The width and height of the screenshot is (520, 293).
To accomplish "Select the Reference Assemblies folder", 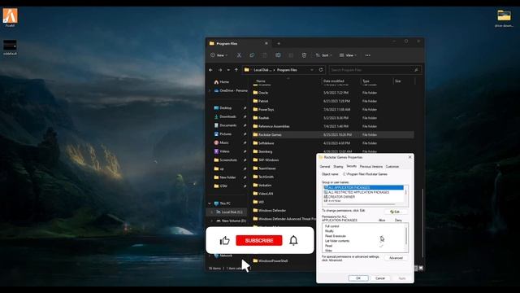I will 333,126.
